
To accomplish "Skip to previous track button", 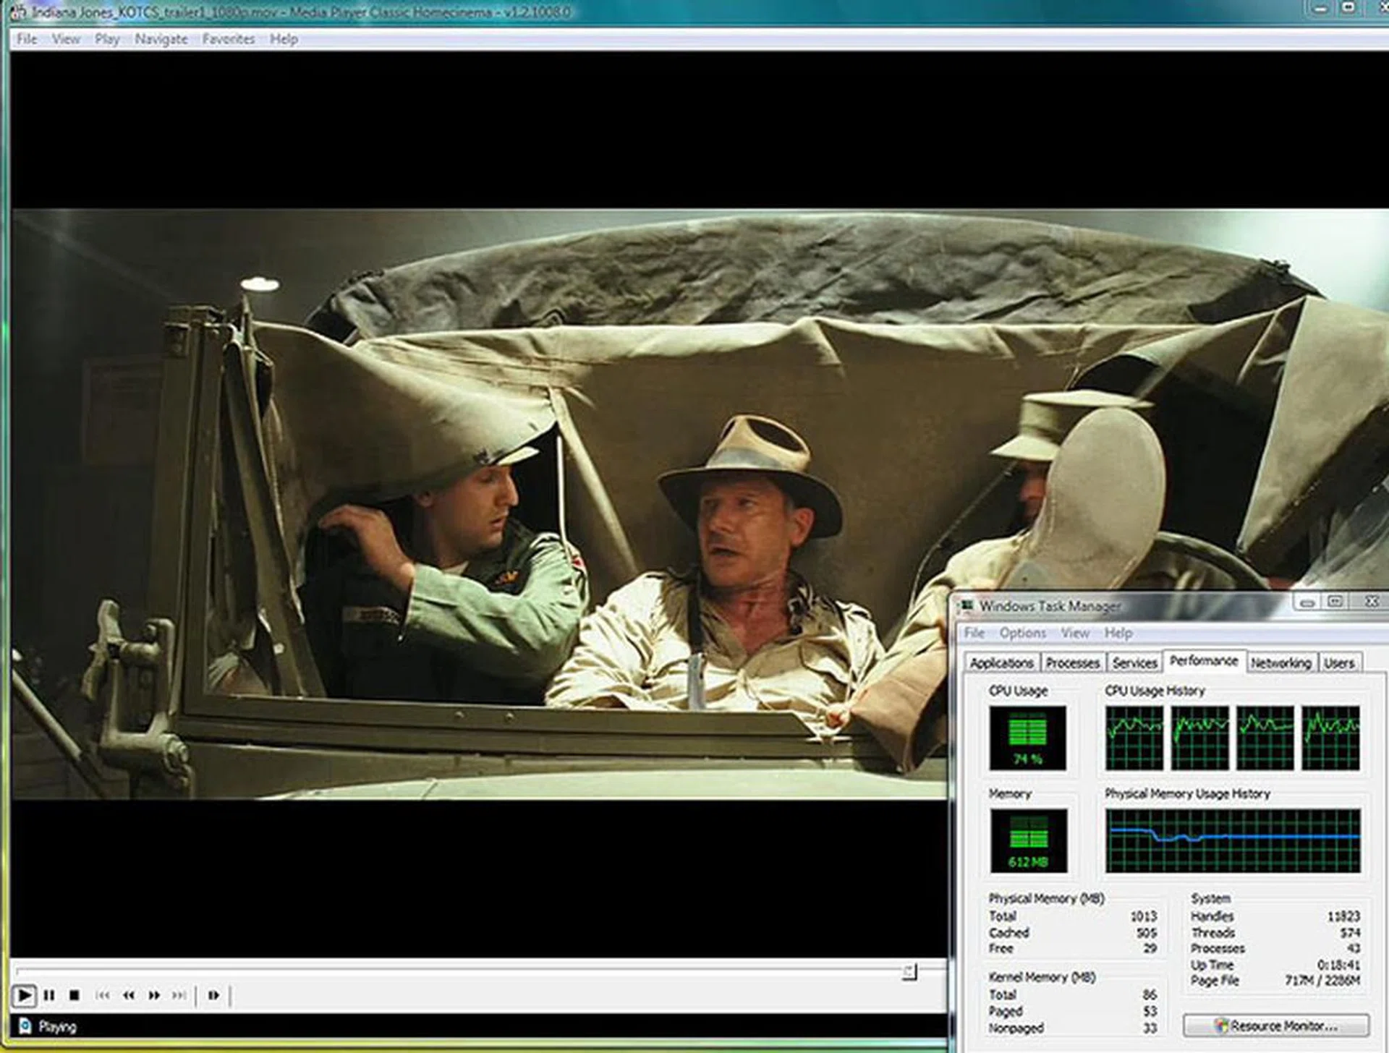I will pos(103,995).
